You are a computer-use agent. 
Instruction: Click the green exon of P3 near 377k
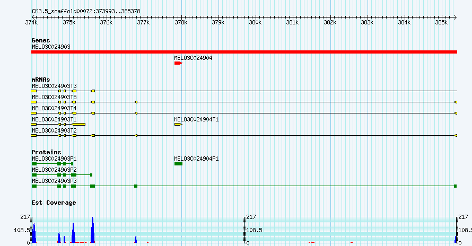pyautogui.click(x=136, y=186)
